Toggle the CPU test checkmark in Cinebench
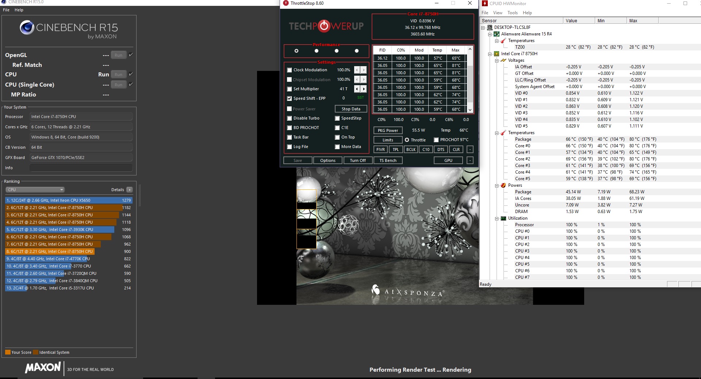The width and height of the screenshot is (701, 379). [x=131, y=74]
